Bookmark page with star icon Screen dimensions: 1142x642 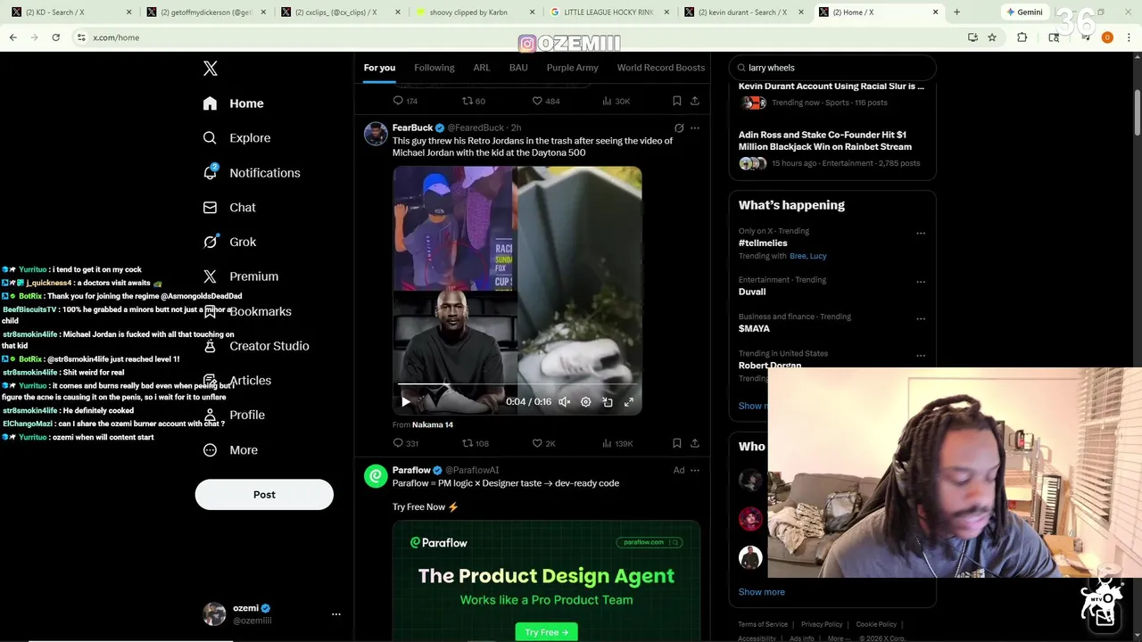coord(991,37)
